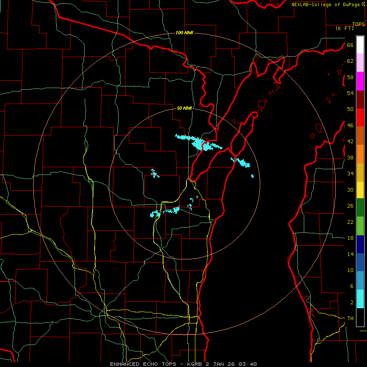Click the medium blue legend swatch
Viewport: 367px width, 367px height.
pyautogui.click(x=360, y=262)
